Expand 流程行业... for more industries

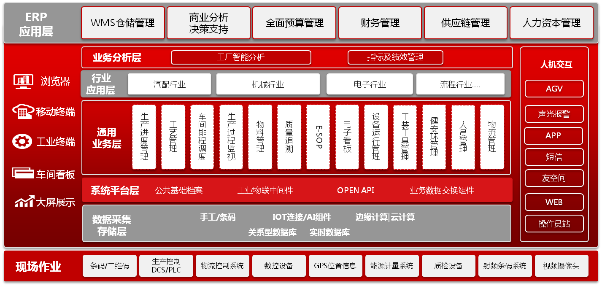pos(460,84)
